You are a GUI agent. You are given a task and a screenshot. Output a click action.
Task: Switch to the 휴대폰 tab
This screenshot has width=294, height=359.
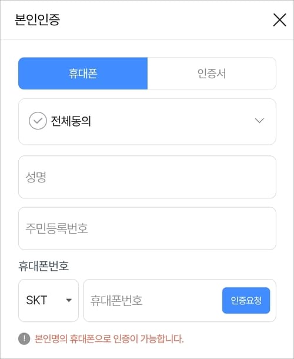tap(83, 74)
